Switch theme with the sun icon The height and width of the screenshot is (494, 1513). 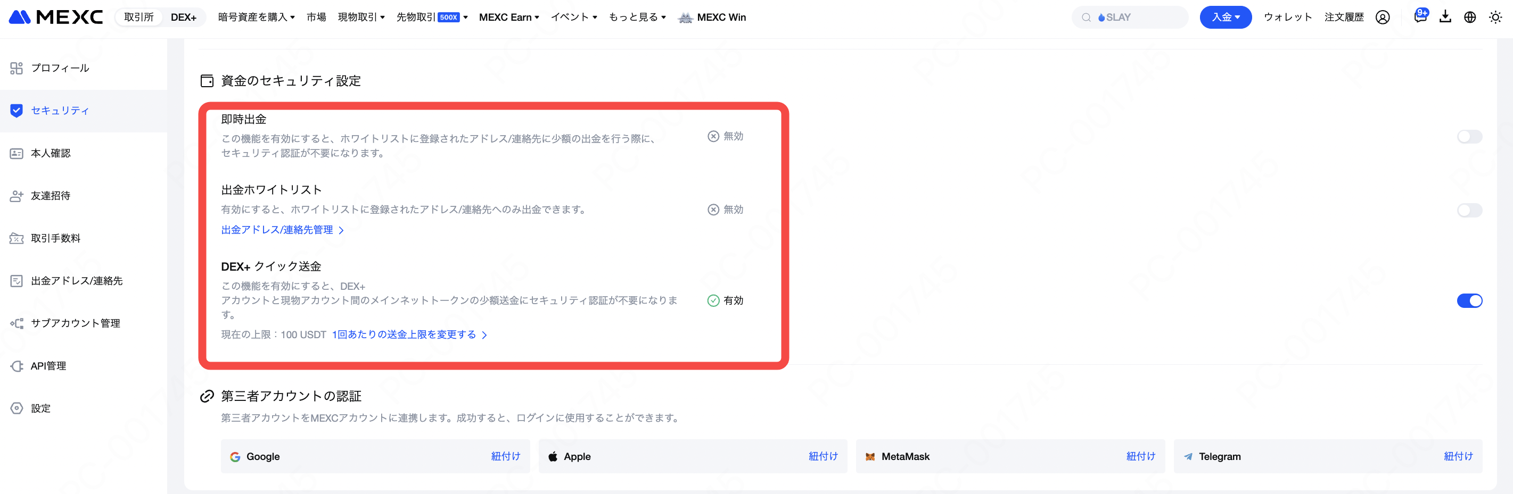coord(1495,18)
